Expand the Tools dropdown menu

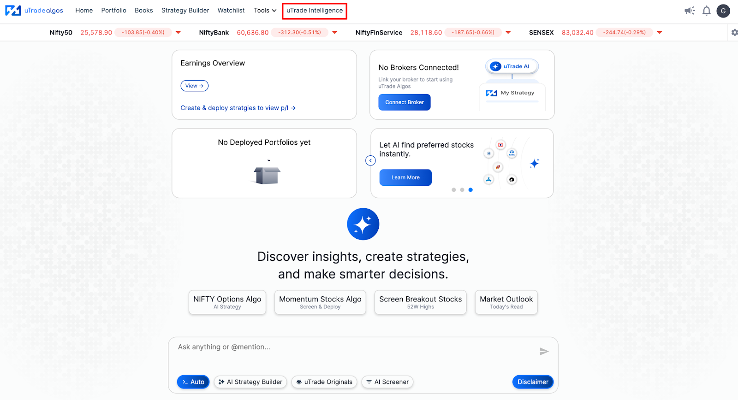click(265, 10)
